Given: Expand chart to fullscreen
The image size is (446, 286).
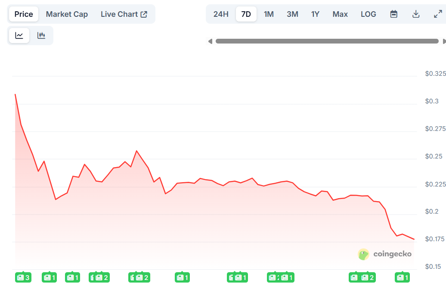Looking at the screenshot, I should [438, 14].
